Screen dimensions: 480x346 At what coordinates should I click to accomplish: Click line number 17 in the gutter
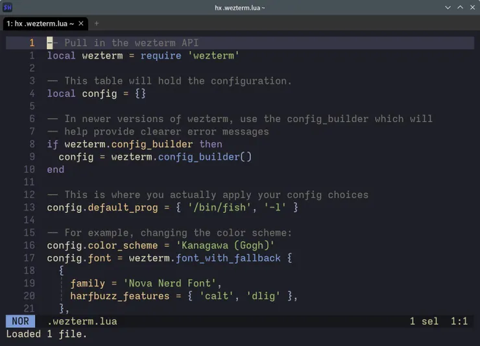[x=29, y=258]
